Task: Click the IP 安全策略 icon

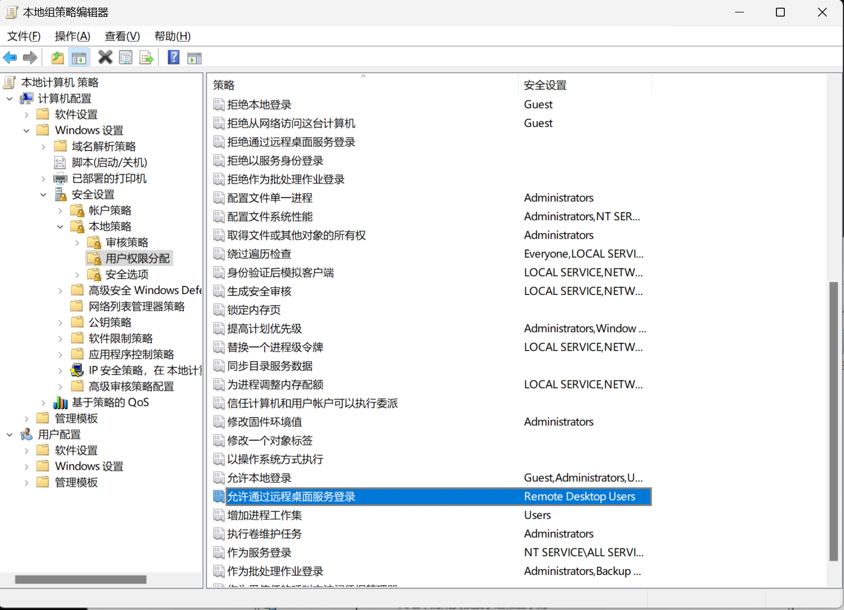Action: pos(77,370)
